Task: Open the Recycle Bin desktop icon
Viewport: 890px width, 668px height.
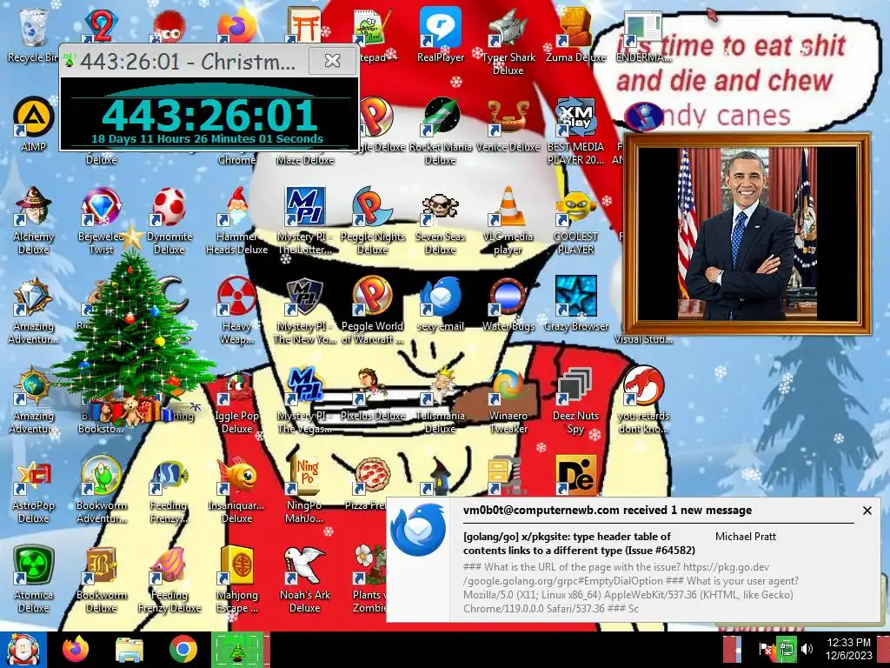Action: [x=33, y=35]
